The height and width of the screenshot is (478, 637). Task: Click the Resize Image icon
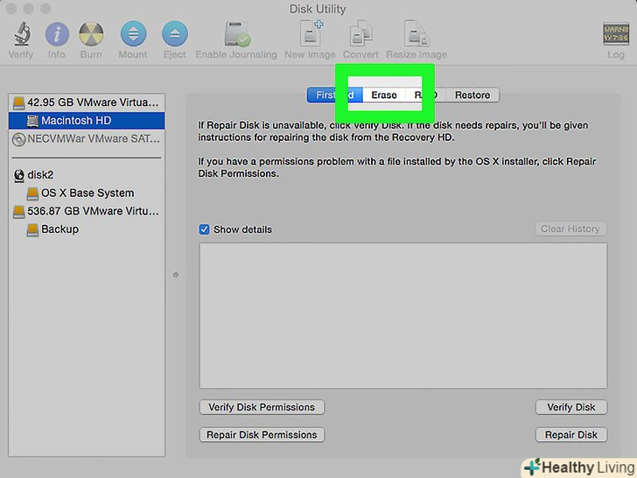point(416,33)
